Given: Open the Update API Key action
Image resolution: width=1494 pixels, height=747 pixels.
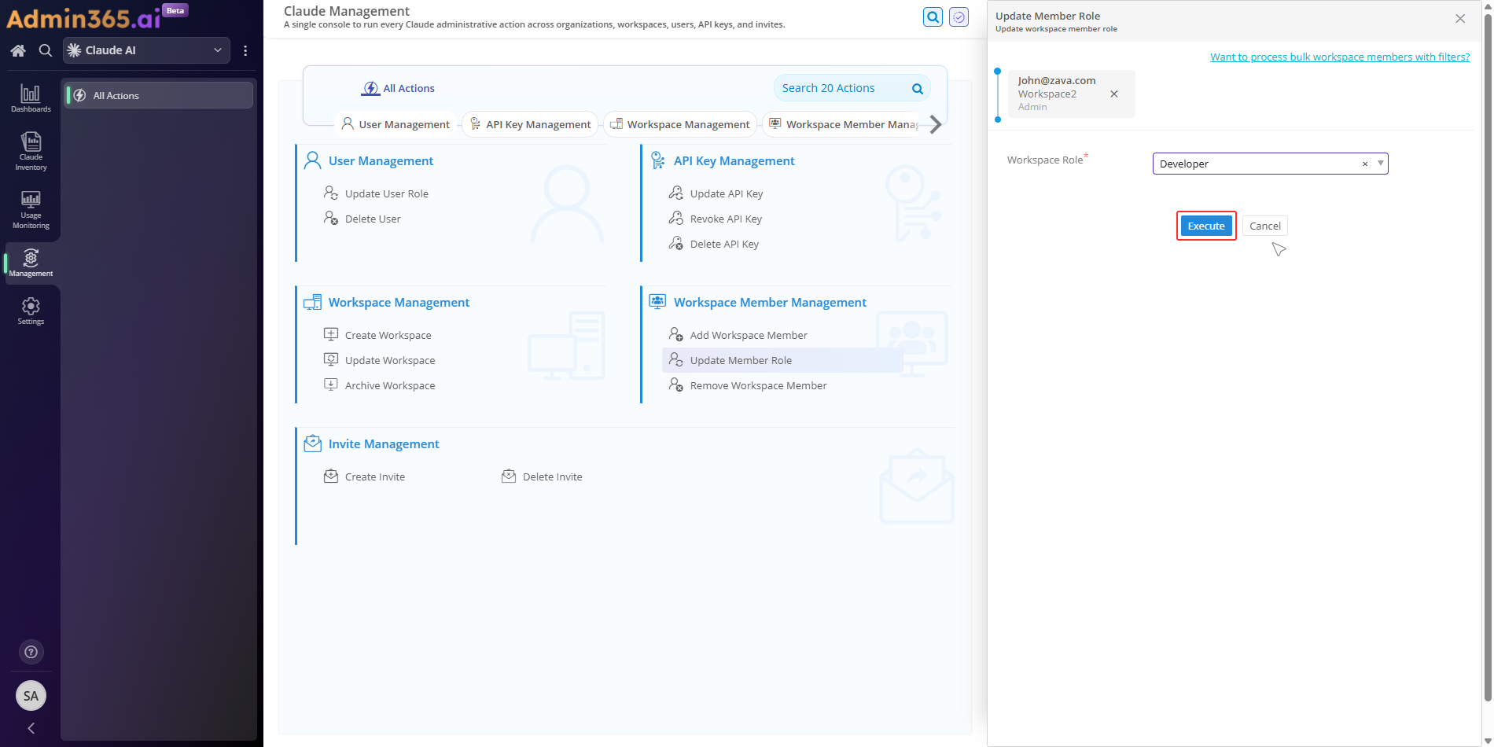Looking at the screenshot, I should pyautogui.click(x=727, y=193).
